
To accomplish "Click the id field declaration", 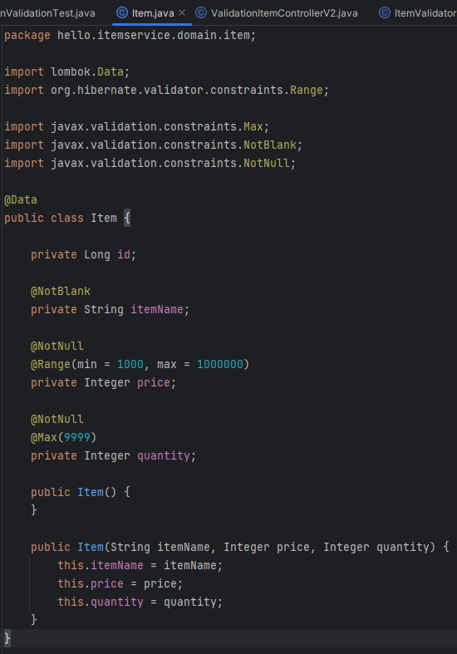I will click(83, 254).
